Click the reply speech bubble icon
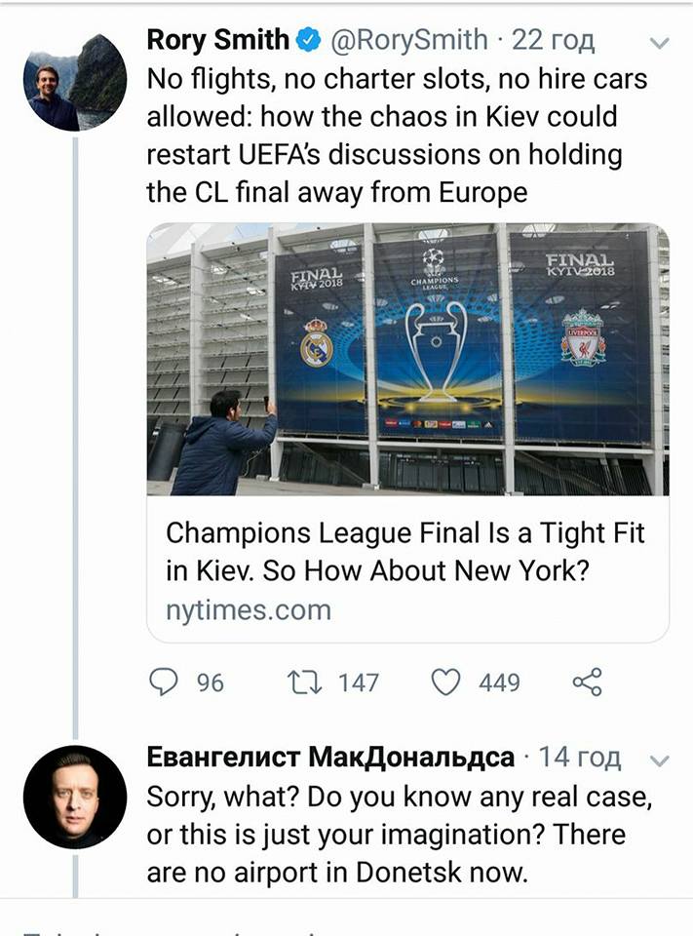 click(x=164, y=682)
